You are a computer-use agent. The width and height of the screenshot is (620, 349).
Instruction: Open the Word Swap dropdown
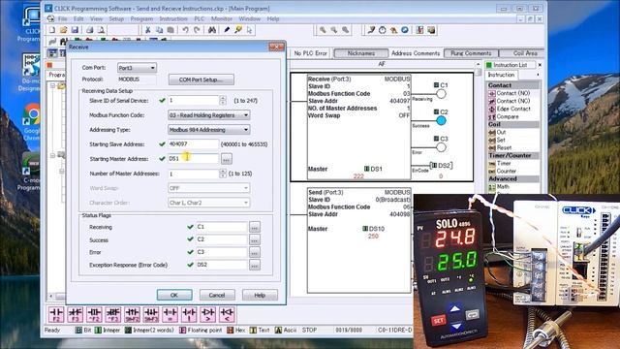click(209, 188)
